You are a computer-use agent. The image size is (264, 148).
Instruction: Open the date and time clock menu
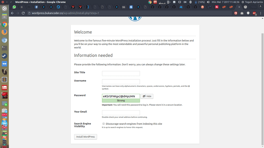tap(225, 2)
